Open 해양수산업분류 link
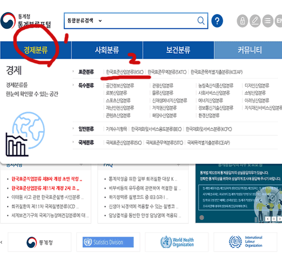The height and width of the screenshot is (259, 282). click(x=164, y=115)
